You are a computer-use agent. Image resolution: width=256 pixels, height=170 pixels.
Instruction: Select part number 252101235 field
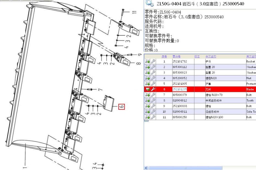pyautogui.click(x=180, y=89)
